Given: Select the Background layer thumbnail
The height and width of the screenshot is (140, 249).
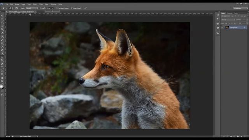Looking at the screenshot, I should [x=227, y=28].
